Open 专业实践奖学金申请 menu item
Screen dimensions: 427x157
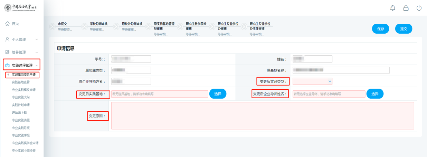tap(25, 143)
